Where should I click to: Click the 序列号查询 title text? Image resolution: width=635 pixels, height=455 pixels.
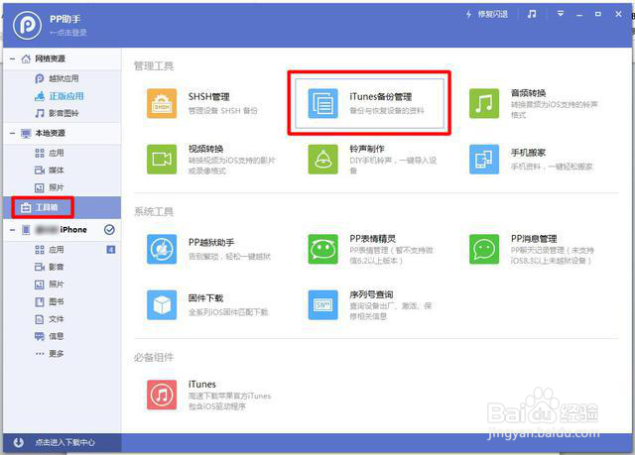coord(371,294)
